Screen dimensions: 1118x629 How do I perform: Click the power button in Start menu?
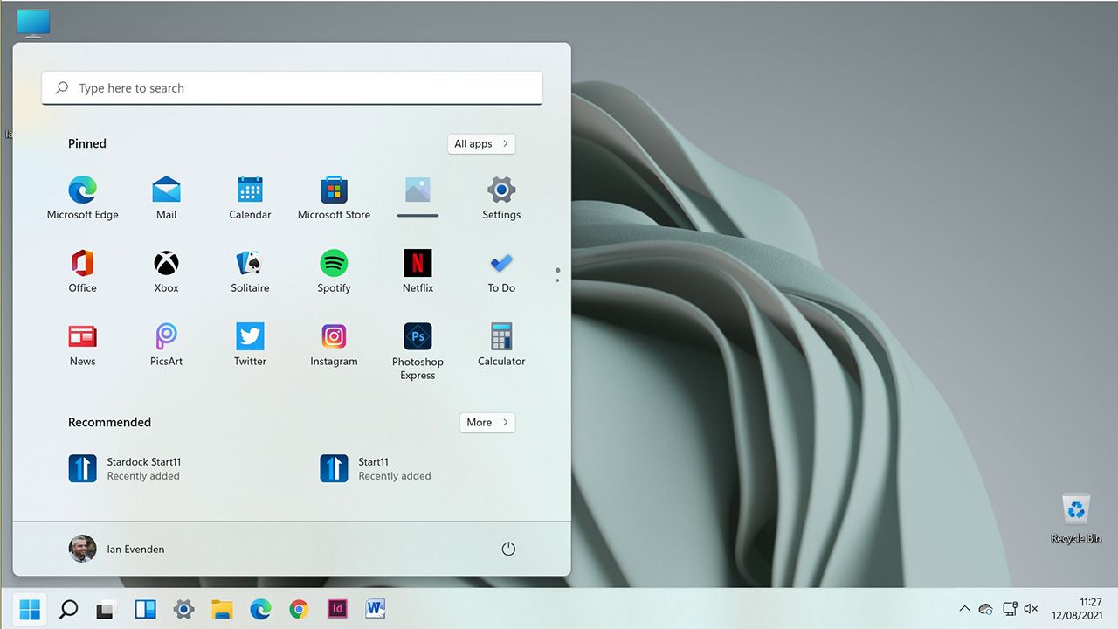pos(508,549)
